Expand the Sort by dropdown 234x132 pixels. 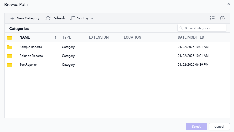(x=82, y=18)
